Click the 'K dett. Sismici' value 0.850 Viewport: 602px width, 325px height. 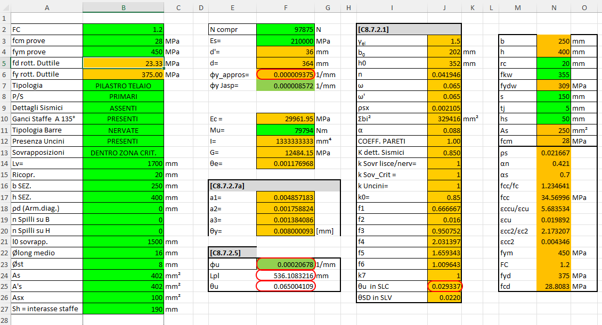[x=444, y=153]
